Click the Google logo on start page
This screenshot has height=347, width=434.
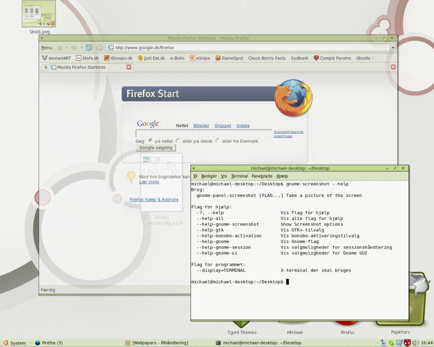point(148,124)
